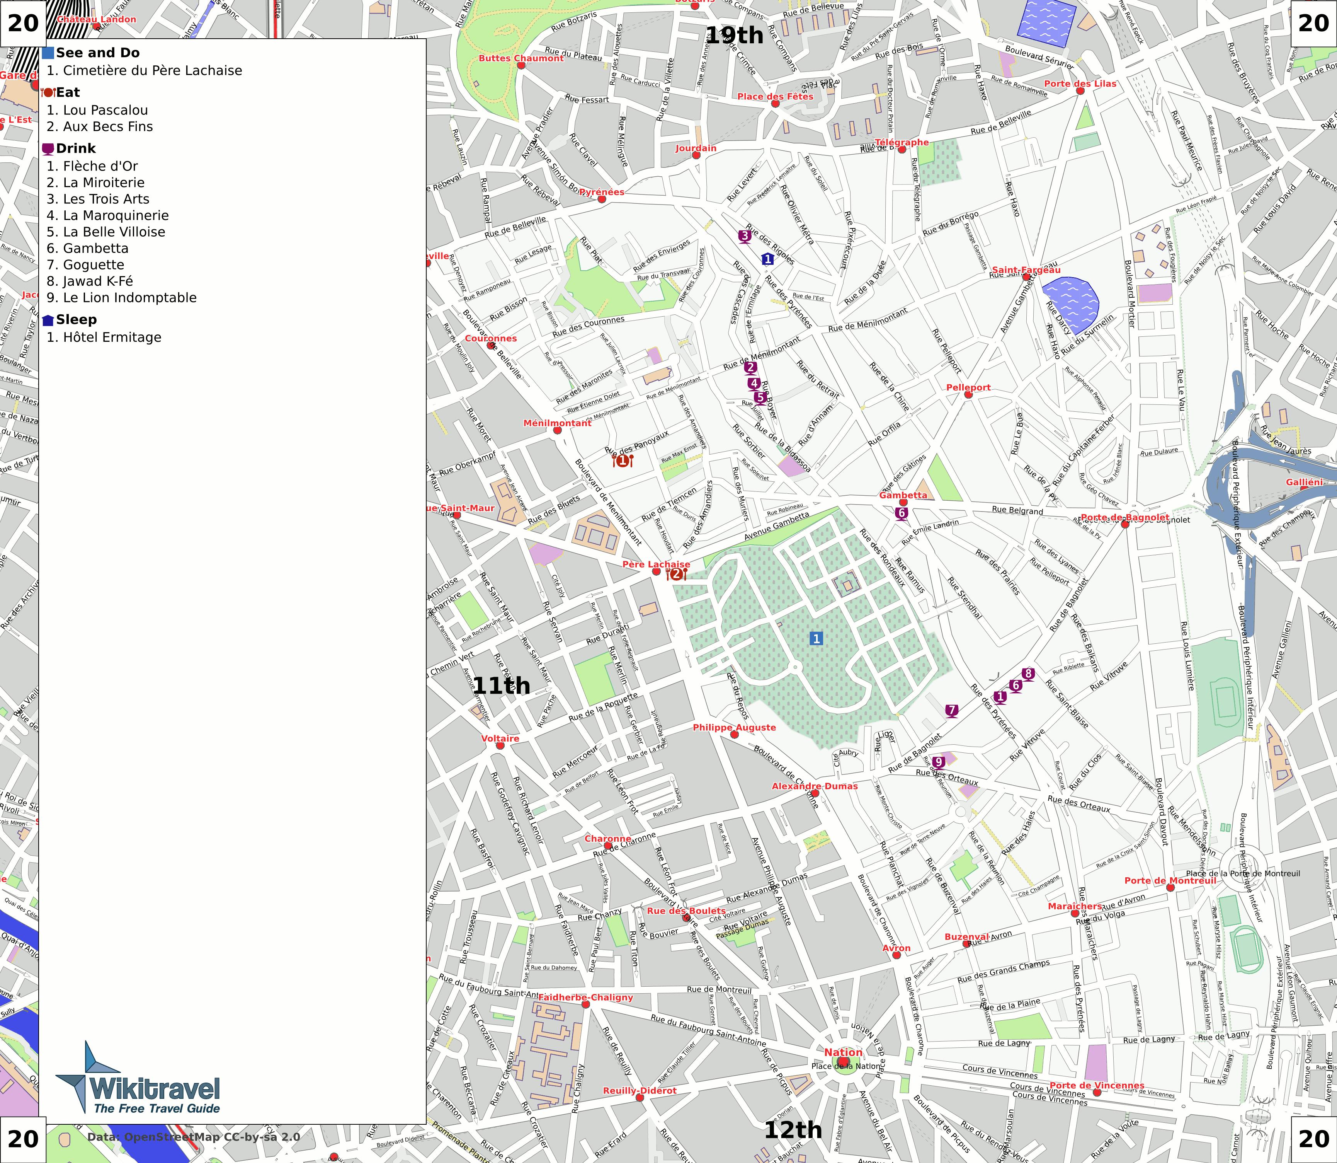Select the wine glass marker 6 for Gambetta bar
Screen dimensions: 1337x1163
tap(902, 512)
